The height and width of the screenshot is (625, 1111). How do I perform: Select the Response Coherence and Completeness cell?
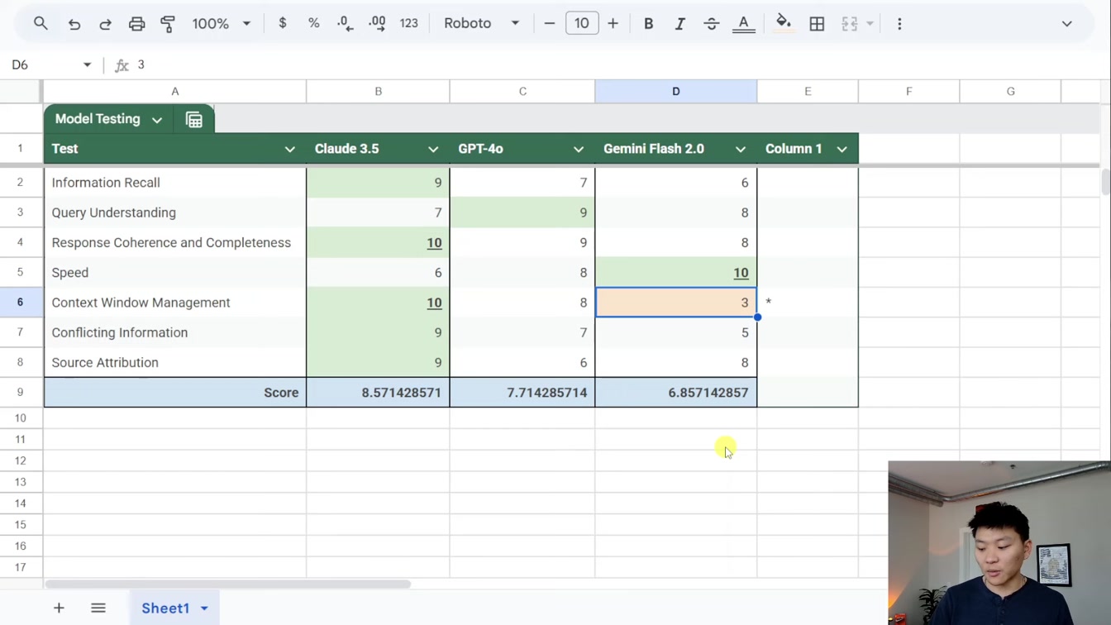pos(174,242)
